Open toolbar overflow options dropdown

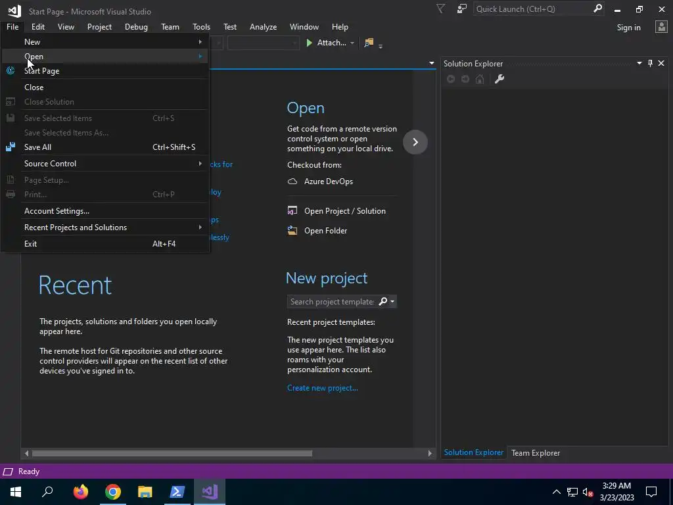pyautogui.click(x=381, y=46)
